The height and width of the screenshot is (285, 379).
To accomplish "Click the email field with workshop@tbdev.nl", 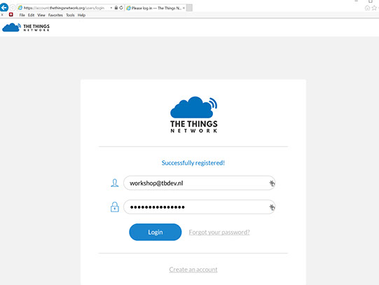I will (x=199, y=183).
